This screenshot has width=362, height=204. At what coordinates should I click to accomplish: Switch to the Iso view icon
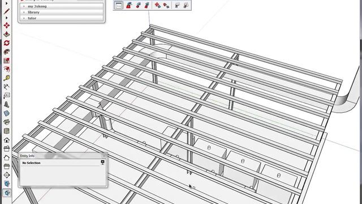6,122
